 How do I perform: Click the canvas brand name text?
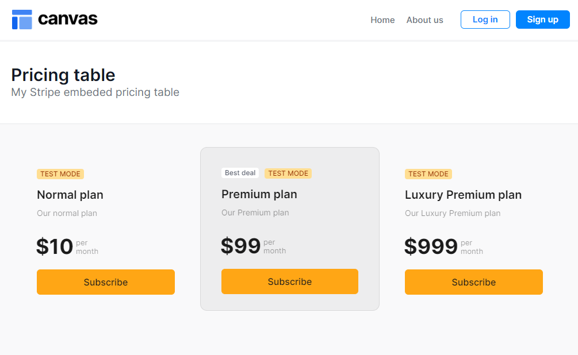pos(68,20)
